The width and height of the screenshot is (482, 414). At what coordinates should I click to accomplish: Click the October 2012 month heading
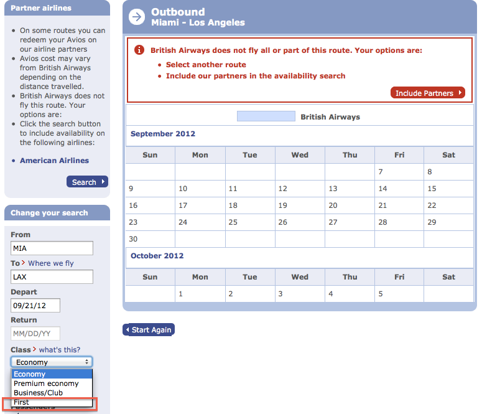click(157, 256)
